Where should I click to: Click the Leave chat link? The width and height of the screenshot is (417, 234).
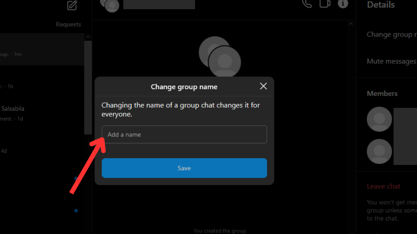tap(383, 186)
